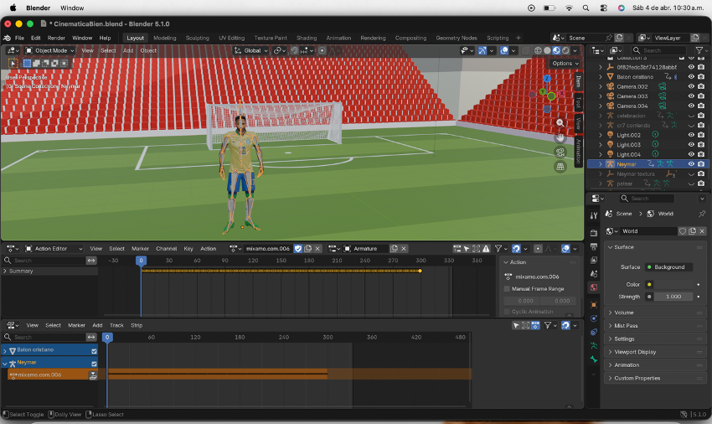712x424 pixels.
Task: Click the Surface Background shader button
Action: pos(669,267)
